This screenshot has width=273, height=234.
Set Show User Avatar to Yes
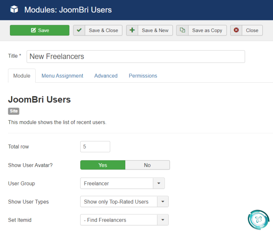click(103, 165)
